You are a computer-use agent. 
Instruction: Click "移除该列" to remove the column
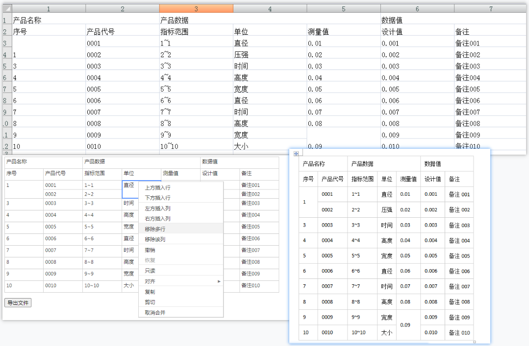pos(157,238)
